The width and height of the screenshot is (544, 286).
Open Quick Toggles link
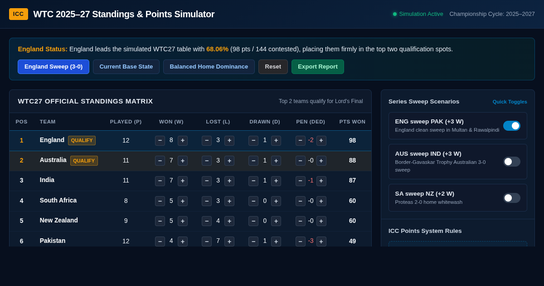pos(510,102)
